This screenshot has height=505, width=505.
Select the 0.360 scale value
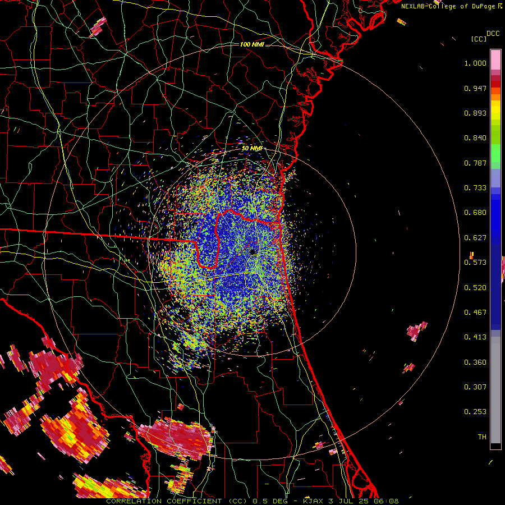pyautogui.click(x=475, y=362)
